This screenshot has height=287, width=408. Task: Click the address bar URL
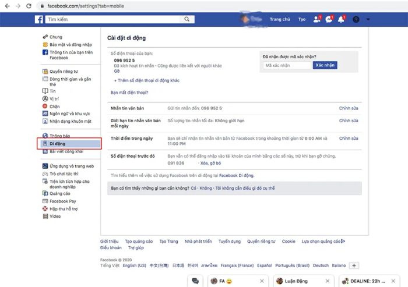point(86,6)
